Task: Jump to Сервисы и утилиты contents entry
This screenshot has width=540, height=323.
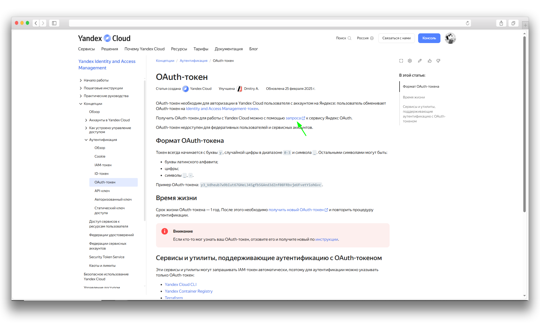Action: pos(424,114)
